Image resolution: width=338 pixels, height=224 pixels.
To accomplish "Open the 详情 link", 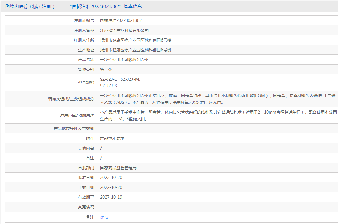I will tap(104, 217).
